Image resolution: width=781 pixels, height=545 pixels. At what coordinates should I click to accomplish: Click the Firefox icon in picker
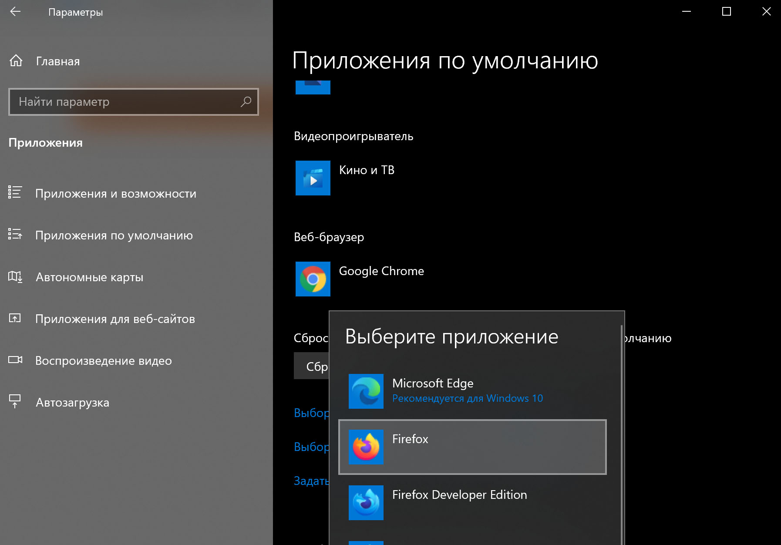(x=366, y=447)
